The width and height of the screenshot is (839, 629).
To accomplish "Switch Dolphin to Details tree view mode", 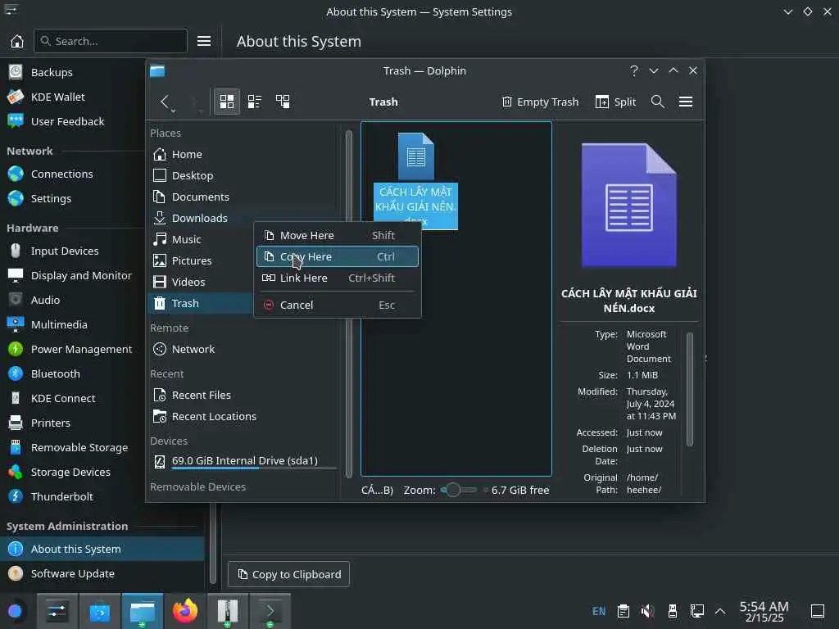I will pyautogui.click(x=283, y=102).
